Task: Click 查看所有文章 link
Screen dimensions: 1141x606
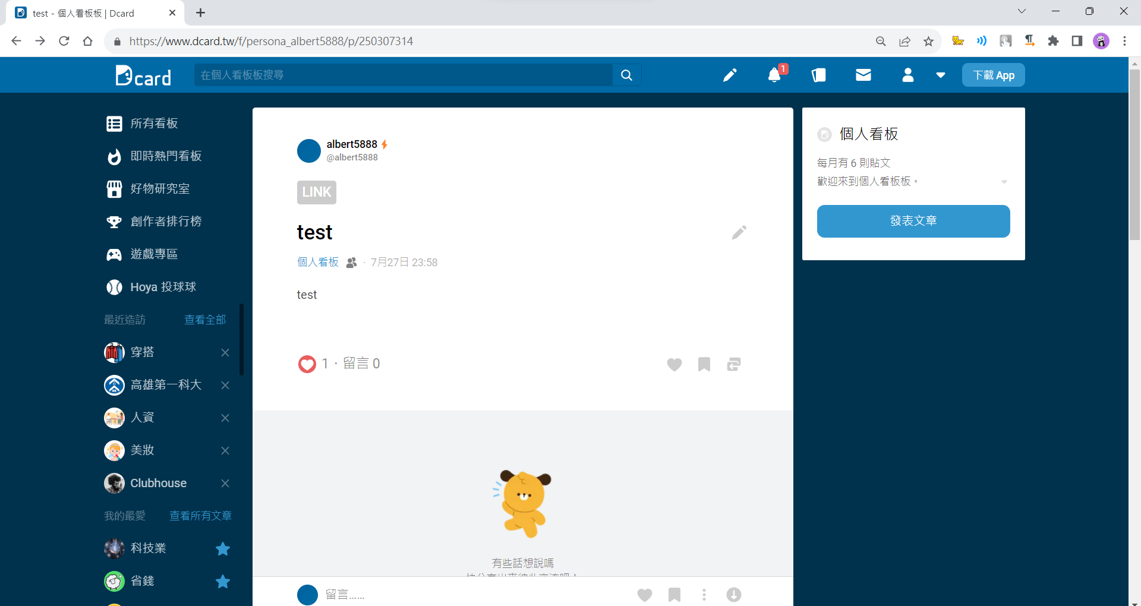Action: coord(200,516)
